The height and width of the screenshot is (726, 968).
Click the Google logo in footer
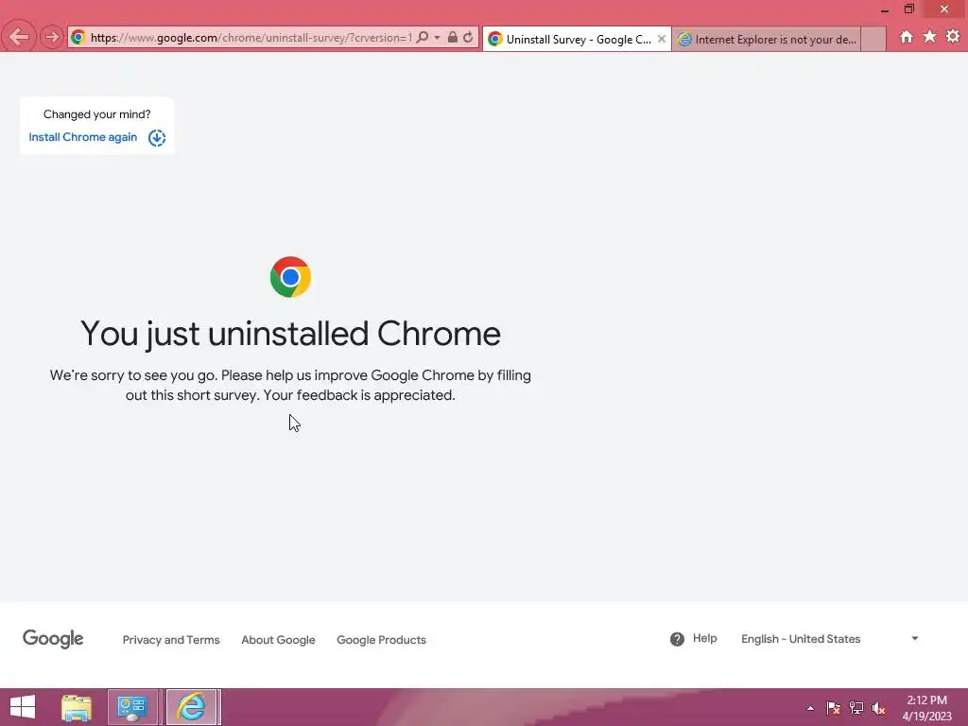tap(53, 639)
